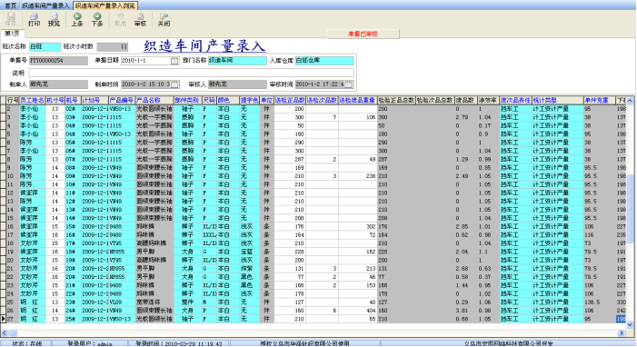Click the grid's vertical scrollbar down arrow
This screenshot has height=347, width=637.
(630, 324)
